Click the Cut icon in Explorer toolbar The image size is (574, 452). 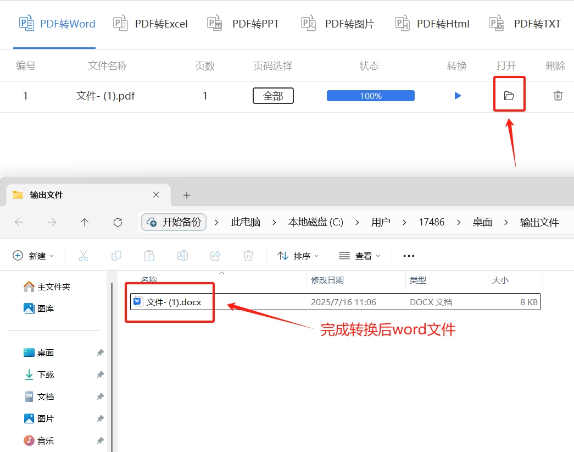coord(83,255)
